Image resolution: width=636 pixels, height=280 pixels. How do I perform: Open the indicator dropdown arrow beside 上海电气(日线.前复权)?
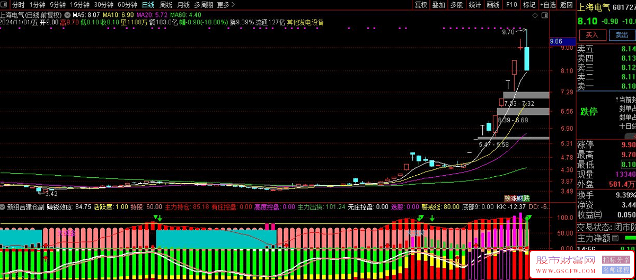pos(67,15)
